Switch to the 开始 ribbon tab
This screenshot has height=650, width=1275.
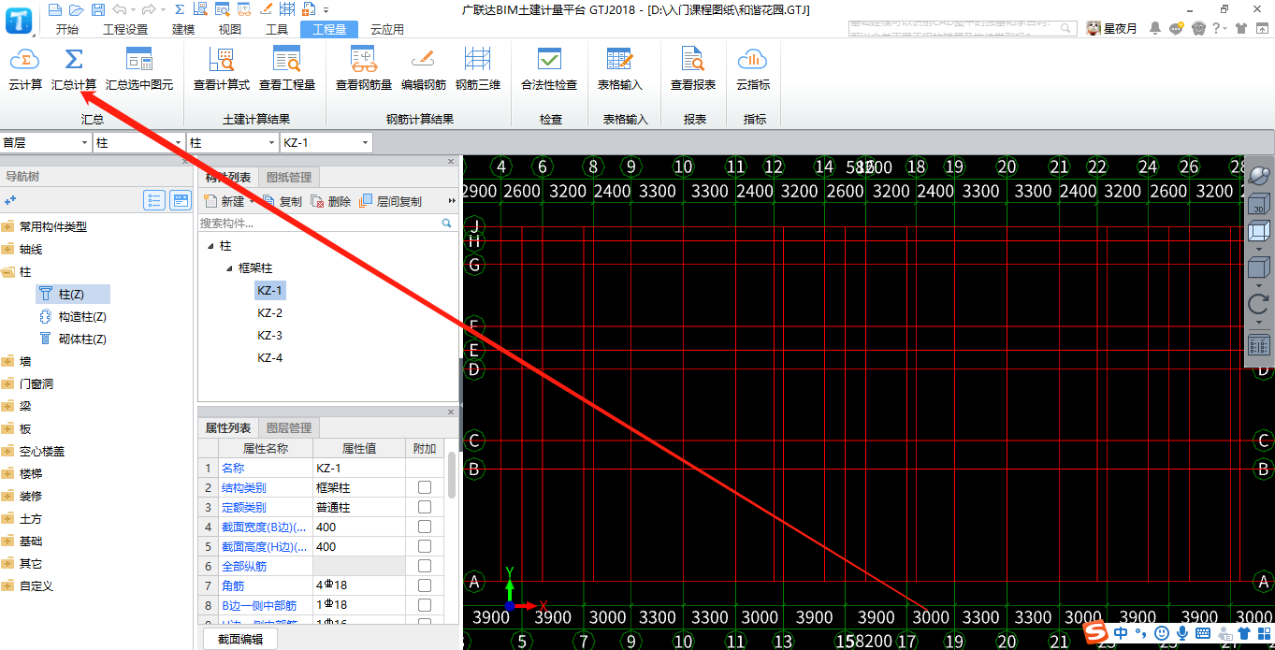[x=67, y=29]
